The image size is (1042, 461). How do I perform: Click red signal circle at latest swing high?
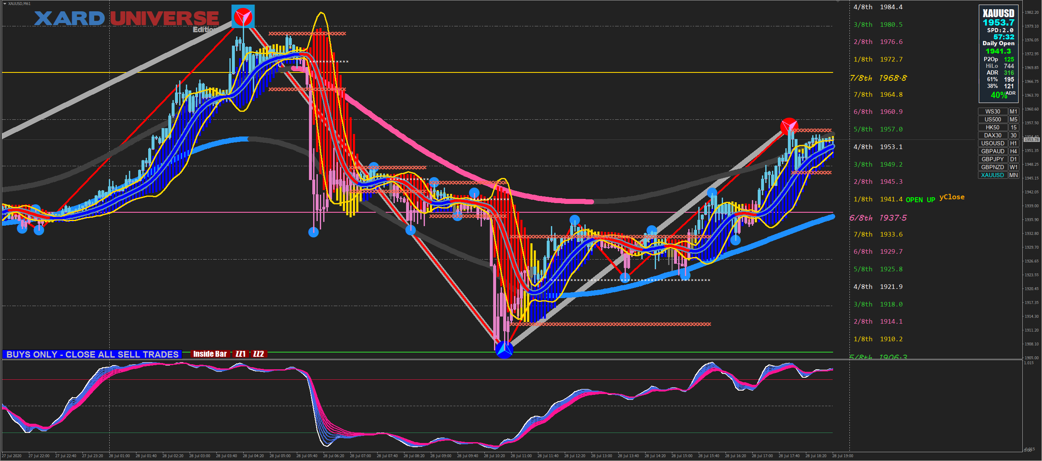tap(789, 126)
